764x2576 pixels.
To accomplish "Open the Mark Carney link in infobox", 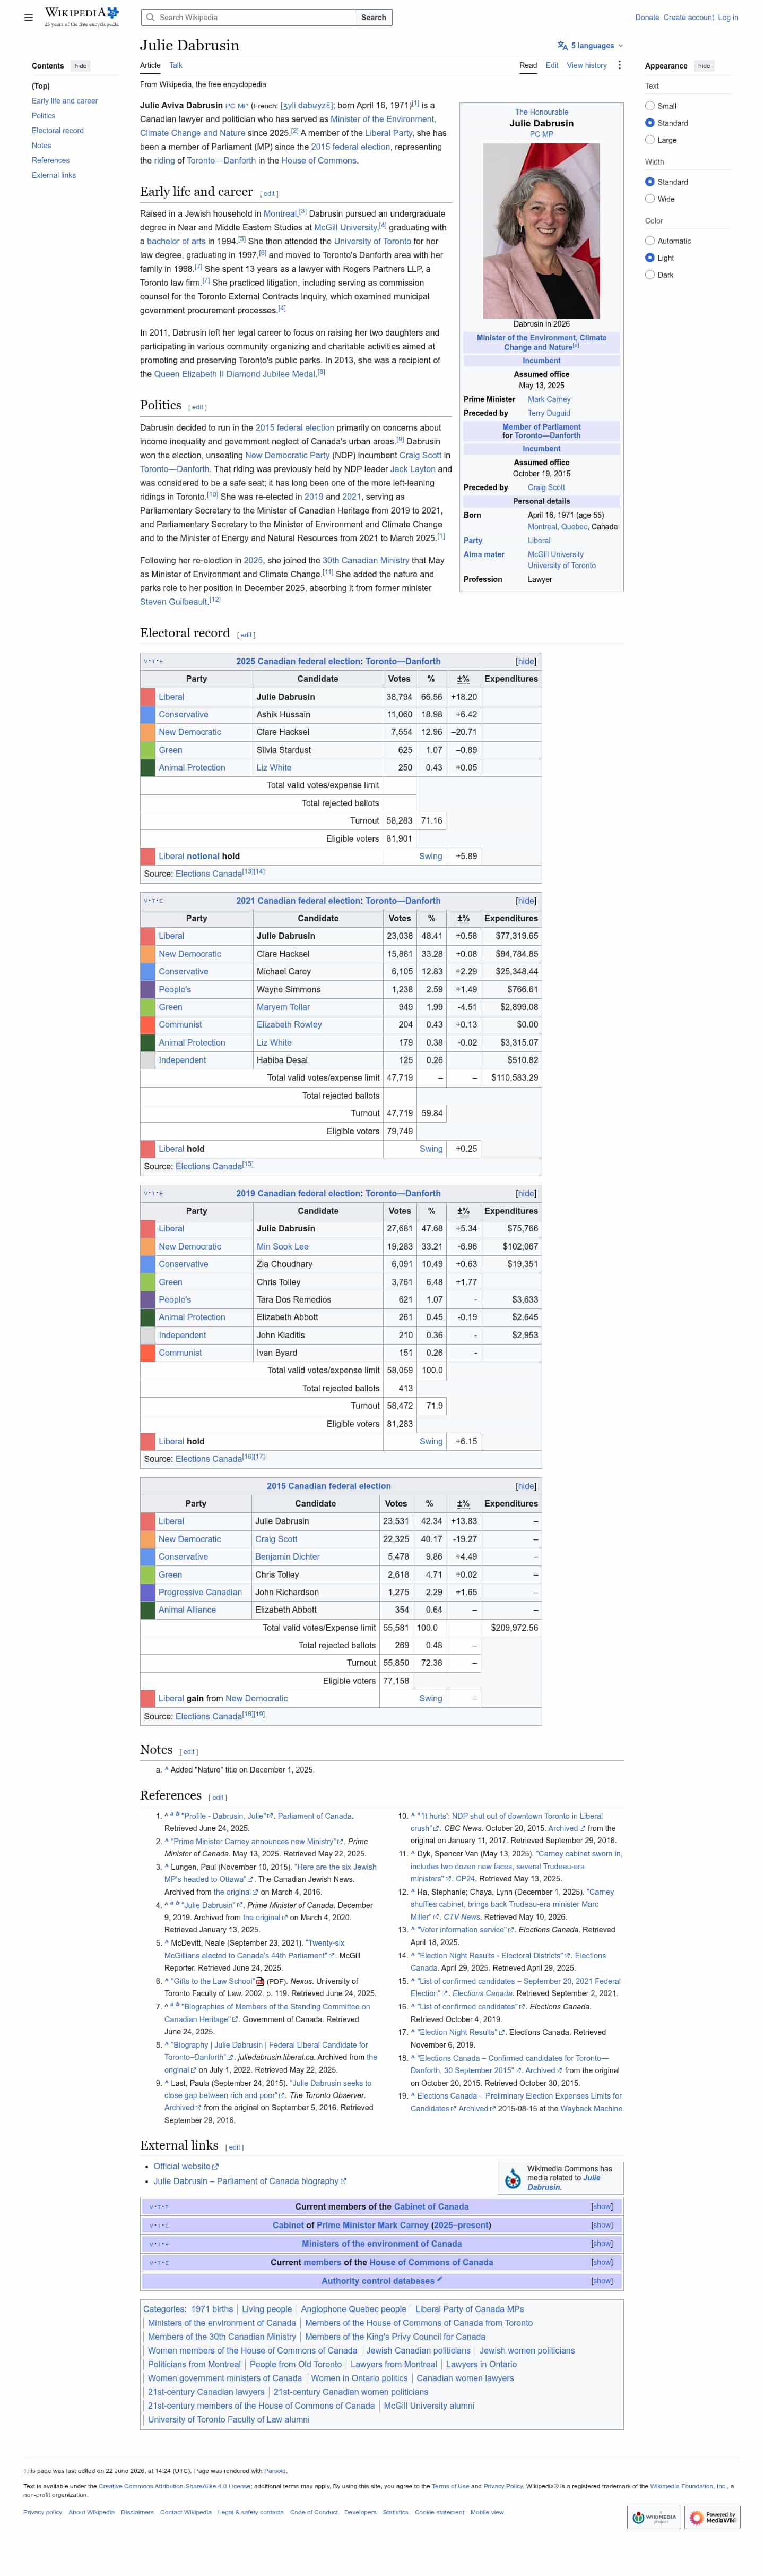I will point(549,400).
